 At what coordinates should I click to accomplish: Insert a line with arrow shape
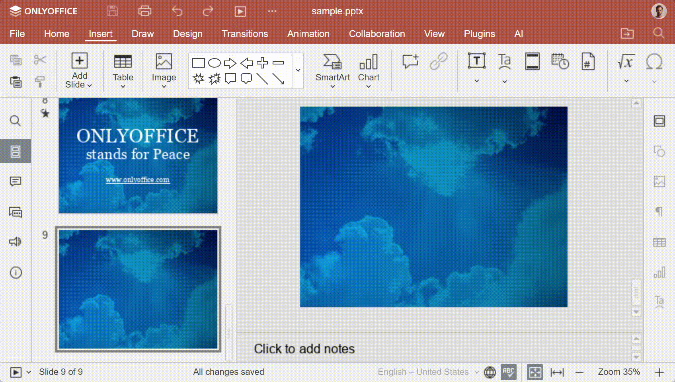(278, 79)
